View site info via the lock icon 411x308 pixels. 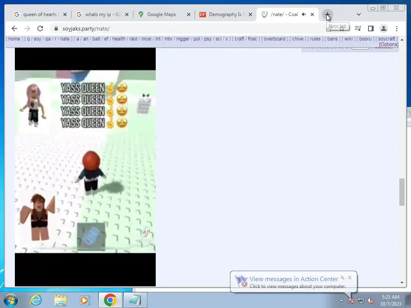pos(56,28)
